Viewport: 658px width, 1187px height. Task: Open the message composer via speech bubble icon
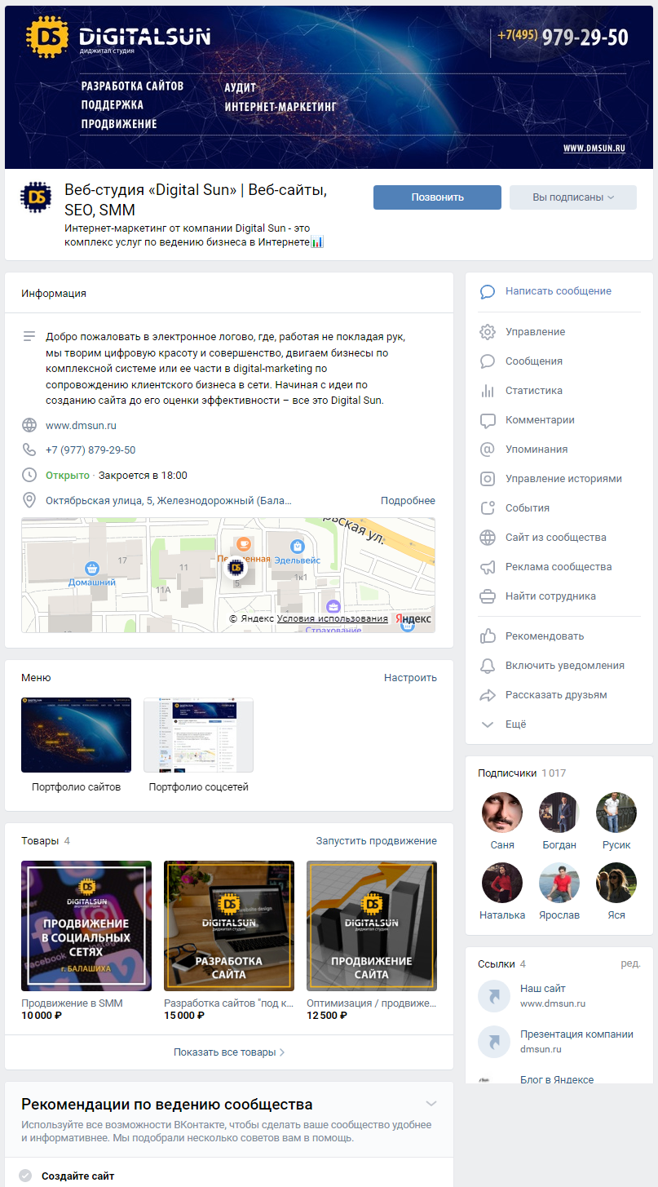tap(488, 291)
